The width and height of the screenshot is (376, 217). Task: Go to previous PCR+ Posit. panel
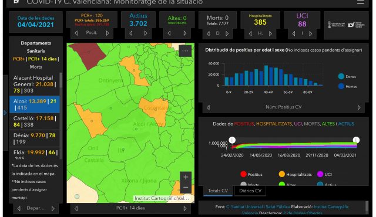[76, 33]
